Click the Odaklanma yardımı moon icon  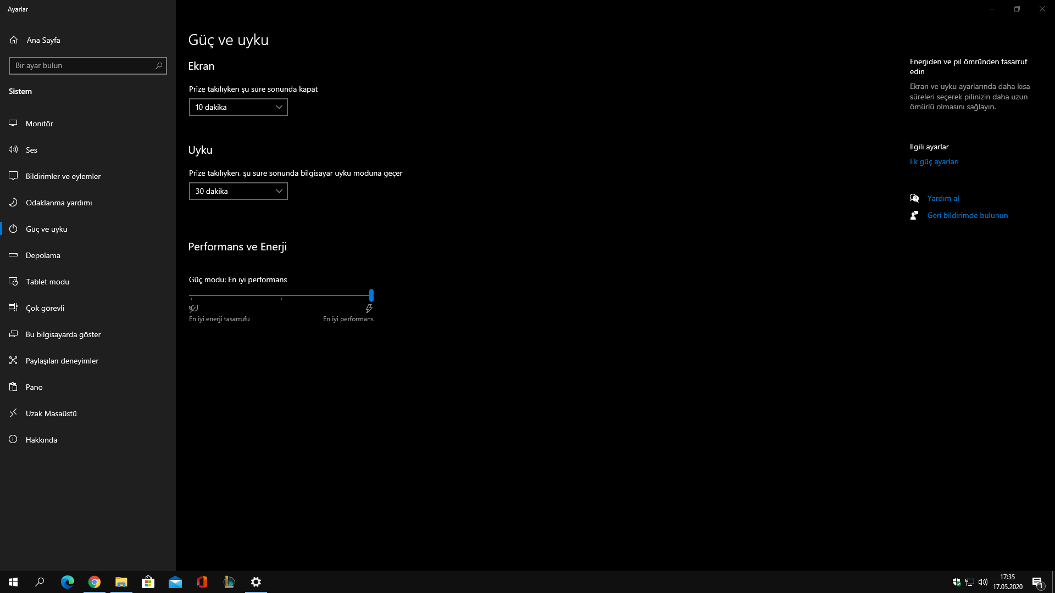pos(13,202)
